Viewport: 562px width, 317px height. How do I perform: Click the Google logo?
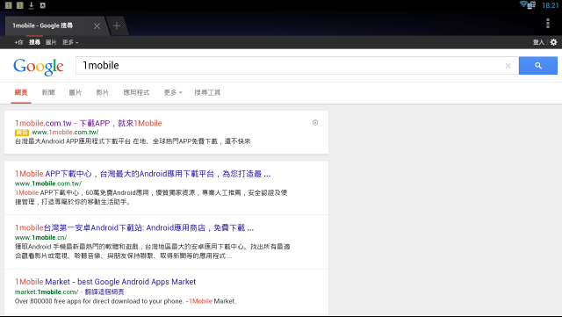pyautogui.click(x=39, y=67)
